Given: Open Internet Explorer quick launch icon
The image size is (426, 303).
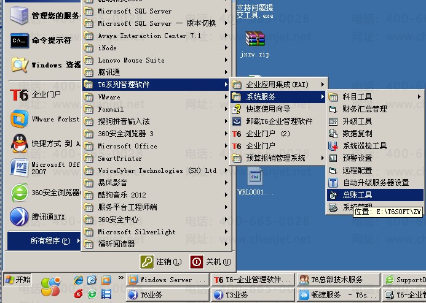Looking at the screenshot, I should (79, 280).
